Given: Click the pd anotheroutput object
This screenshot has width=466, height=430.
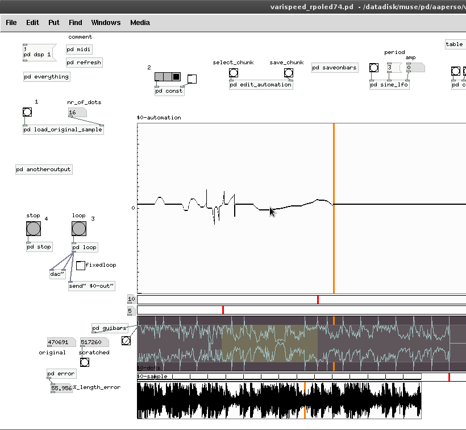Looking at the screenshot, I should point(44,169).
